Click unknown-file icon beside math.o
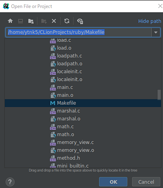Viewport: 163px width, 188px height. [x=53, y=135]
